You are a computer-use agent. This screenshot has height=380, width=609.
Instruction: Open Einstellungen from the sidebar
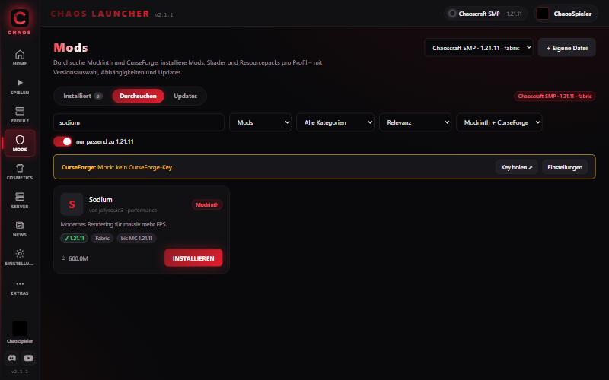click(20, 258)
